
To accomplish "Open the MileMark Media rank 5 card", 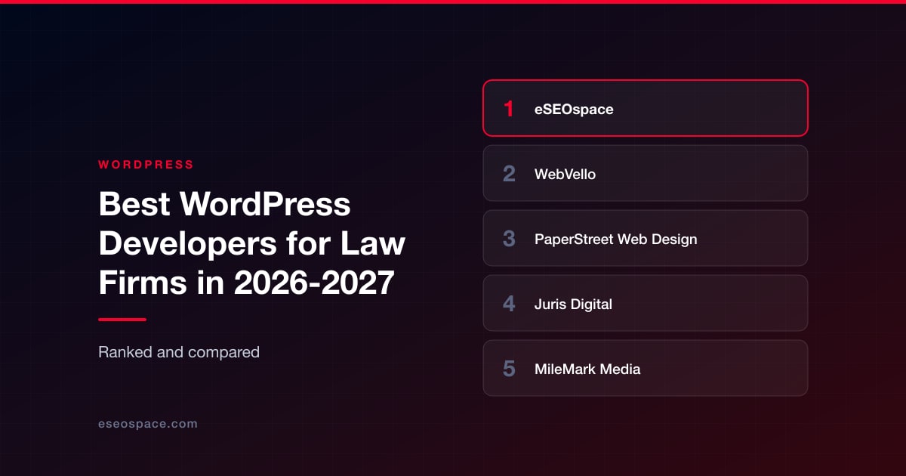I will click(x=646, y=368).
